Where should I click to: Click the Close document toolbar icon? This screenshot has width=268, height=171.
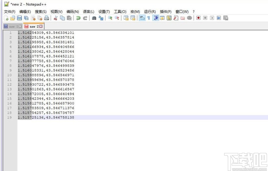(x=33, y=18)
